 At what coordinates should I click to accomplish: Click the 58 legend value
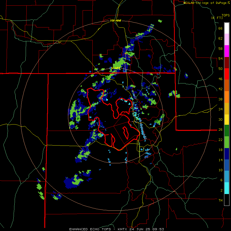[x=220, y=49]
